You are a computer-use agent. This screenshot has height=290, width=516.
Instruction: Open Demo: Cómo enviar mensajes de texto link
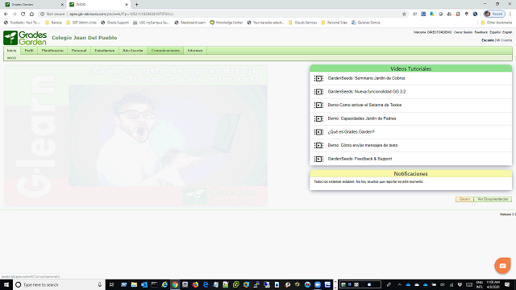pyautogui.click(x=363, y=145)
